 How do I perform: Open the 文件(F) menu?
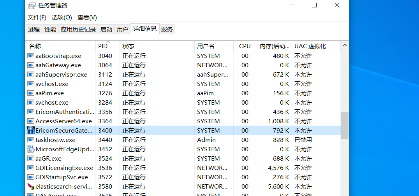[x=37, y=17]
